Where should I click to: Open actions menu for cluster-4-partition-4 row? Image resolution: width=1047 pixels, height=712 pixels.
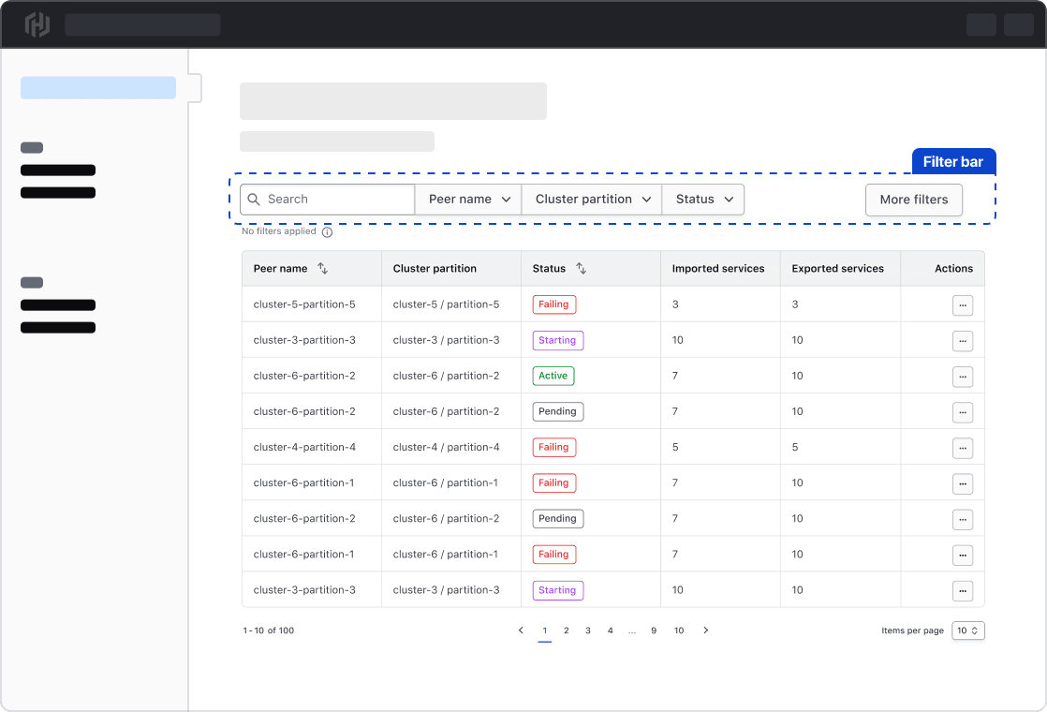[962, 448]
